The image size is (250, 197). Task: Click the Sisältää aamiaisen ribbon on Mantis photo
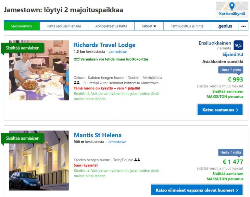[22, 138]
